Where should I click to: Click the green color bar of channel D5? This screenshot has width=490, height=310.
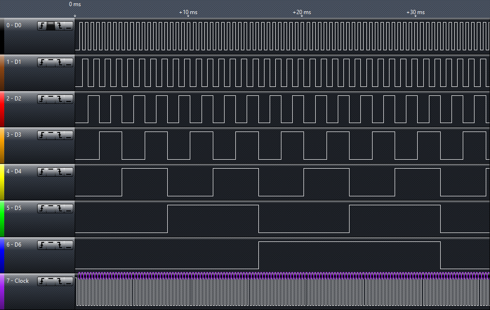click(x=2, y=219)
